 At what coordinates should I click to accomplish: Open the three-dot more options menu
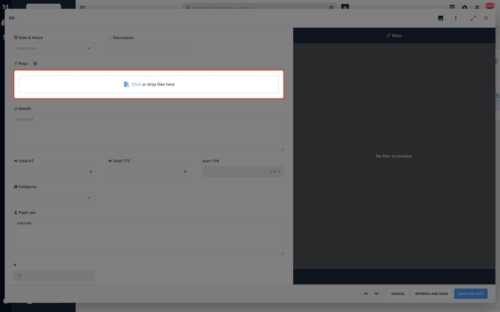[456, 18]
